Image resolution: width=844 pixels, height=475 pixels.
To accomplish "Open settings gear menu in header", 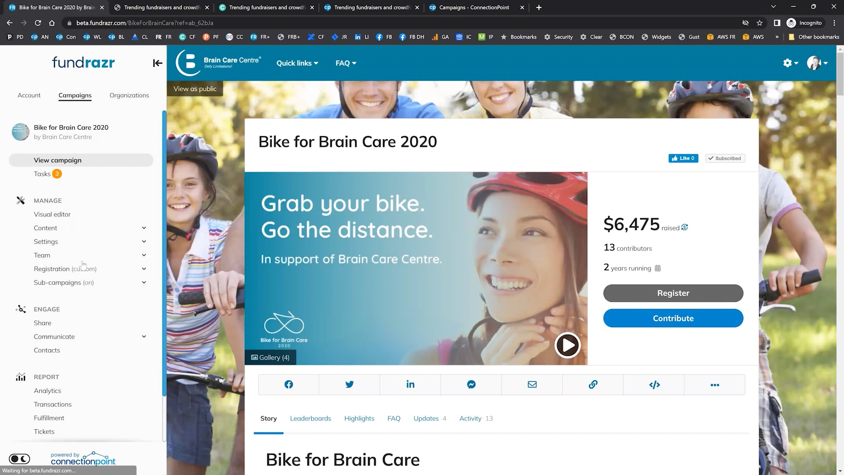I will 790,63.
